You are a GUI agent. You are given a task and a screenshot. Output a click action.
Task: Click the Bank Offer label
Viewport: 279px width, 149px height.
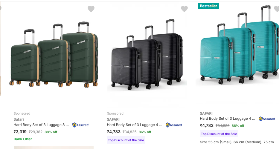[x=23, y=139]
